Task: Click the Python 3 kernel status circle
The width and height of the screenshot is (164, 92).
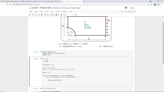Action: (x=135, y=12)
